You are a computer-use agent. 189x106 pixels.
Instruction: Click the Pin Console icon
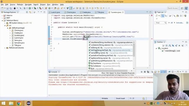click(169, 72)
